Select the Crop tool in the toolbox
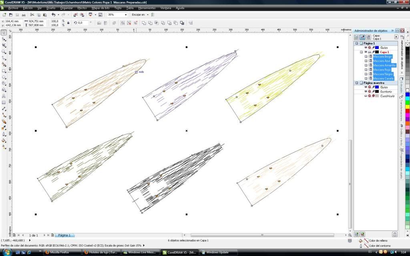 (4, 46)
